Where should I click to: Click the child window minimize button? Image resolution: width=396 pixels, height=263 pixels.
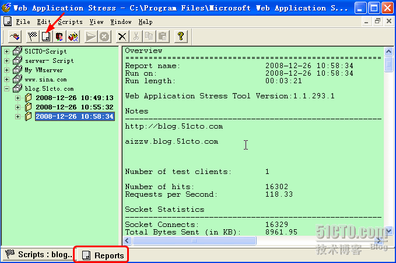[x=366, y=22]
